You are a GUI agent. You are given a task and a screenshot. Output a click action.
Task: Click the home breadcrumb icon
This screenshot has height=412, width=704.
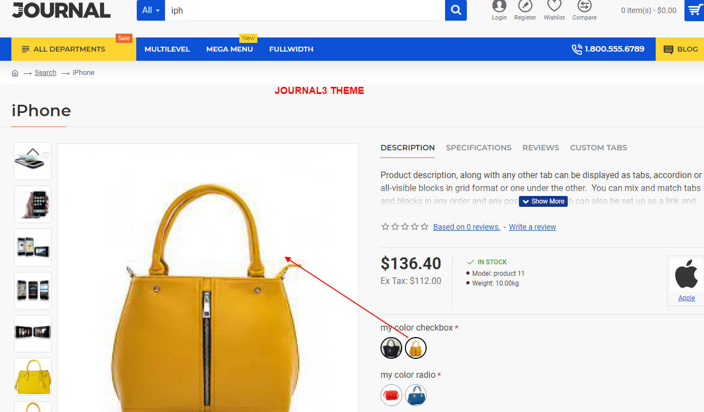point(15,73)
